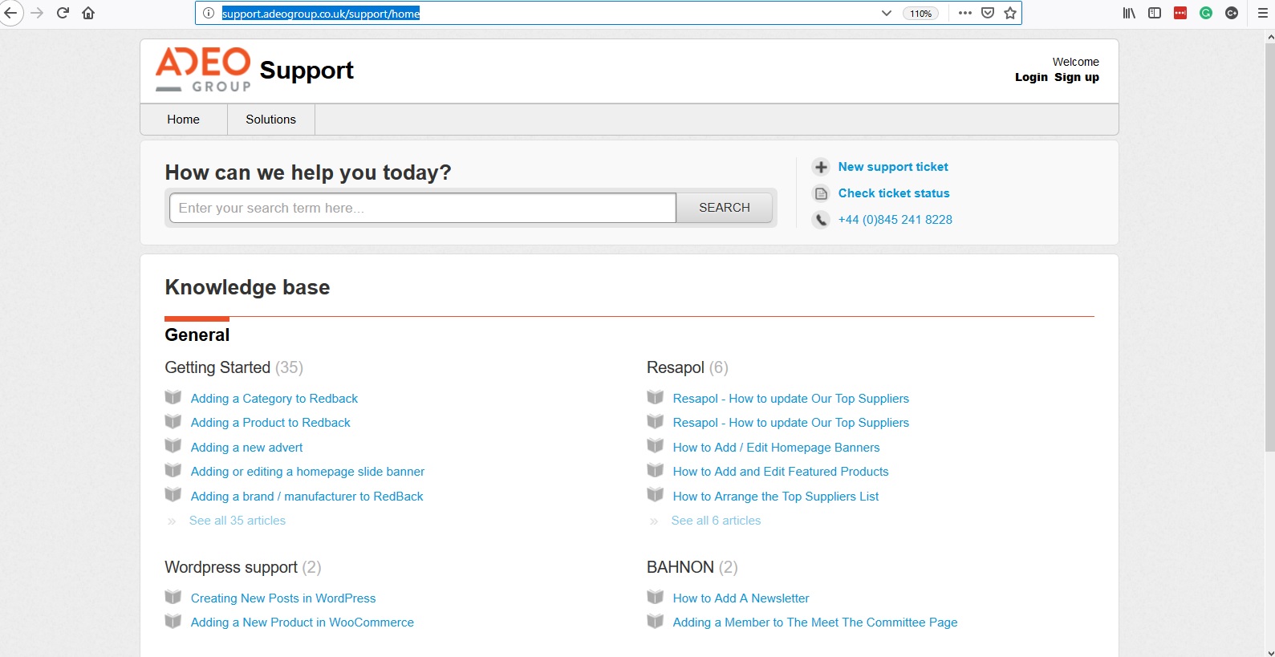The width and height of the screenshot is (1275, 657).
Task: Click the scrollbar up arrow
Action: point(1269,36)
